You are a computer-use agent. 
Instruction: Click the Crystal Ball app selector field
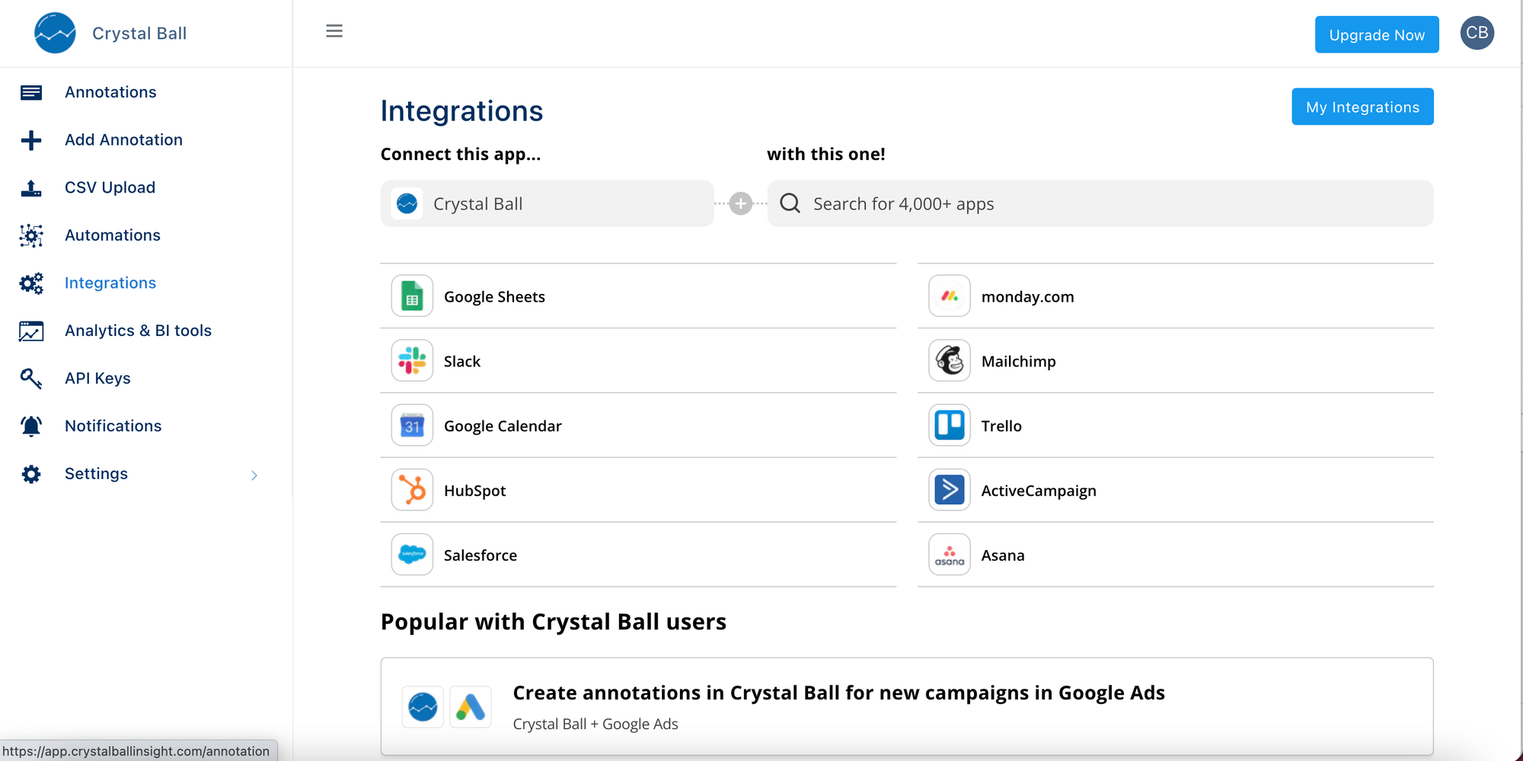(547, 203)
